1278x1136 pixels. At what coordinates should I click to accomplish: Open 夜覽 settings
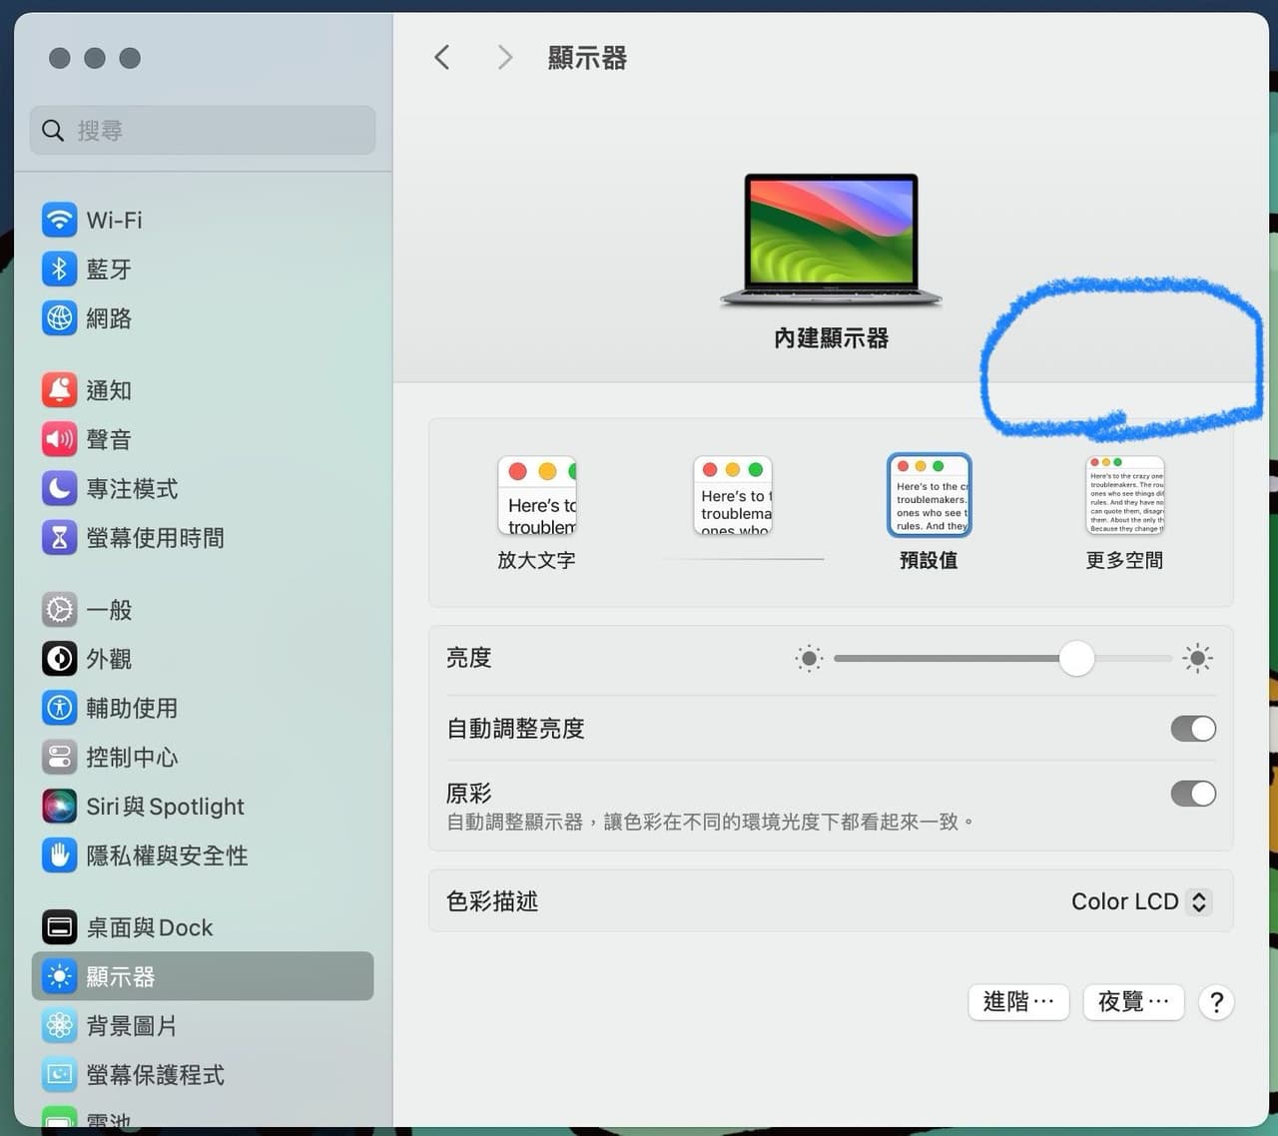point(1133,1002)
